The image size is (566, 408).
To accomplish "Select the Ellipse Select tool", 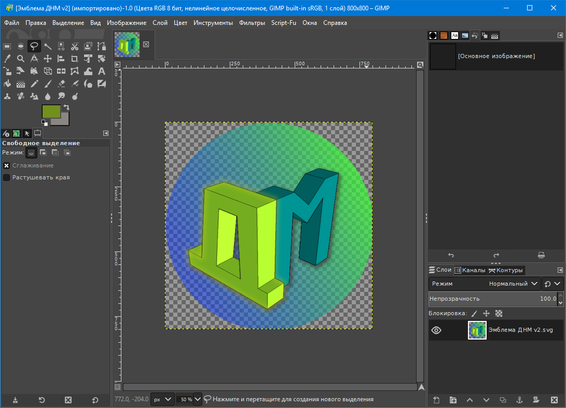I will click(x=21, y=46).
